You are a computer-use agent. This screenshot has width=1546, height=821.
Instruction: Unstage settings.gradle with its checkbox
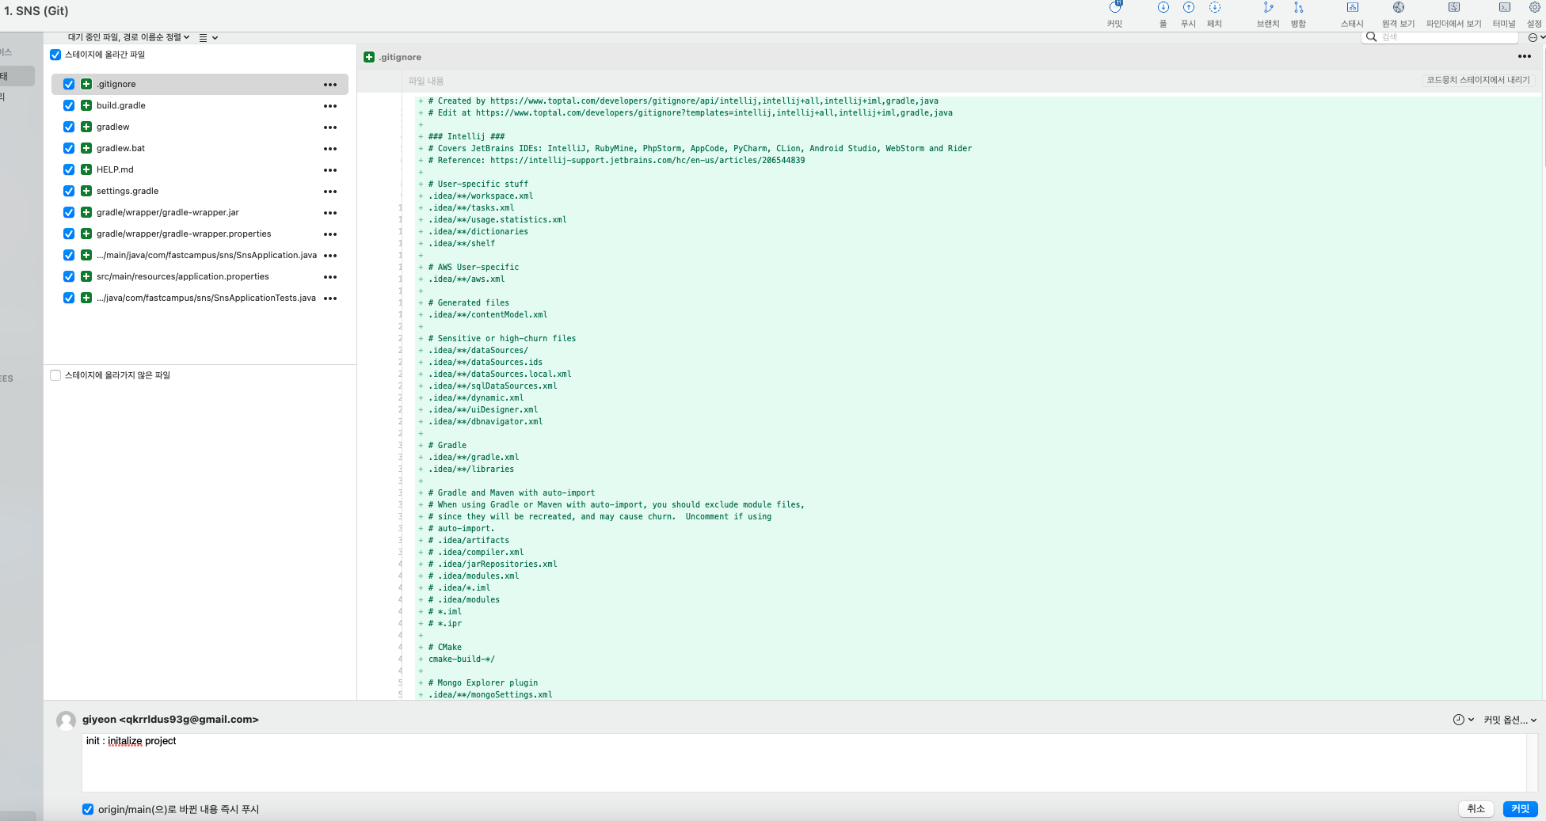[69, 191]
